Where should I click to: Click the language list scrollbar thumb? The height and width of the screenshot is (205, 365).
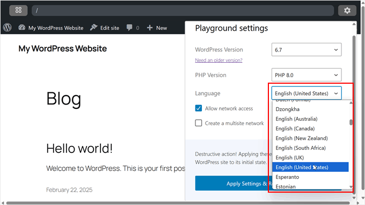point(351,122)
